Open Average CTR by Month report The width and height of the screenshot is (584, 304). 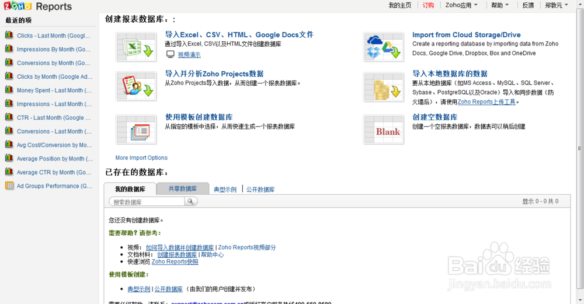[x=54, y=172]
